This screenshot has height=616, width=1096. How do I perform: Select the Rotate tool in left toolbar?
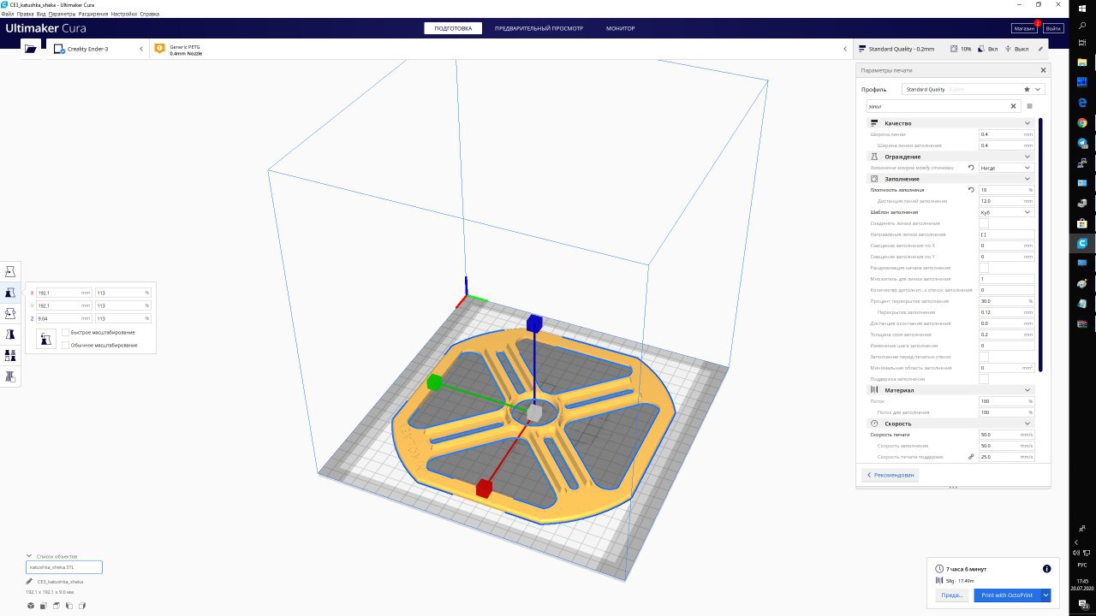click(x=10, y=313)
